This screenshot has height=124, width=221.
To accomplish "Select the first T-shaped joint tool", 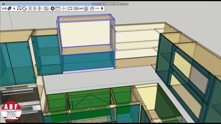I will tap(35, 9).
